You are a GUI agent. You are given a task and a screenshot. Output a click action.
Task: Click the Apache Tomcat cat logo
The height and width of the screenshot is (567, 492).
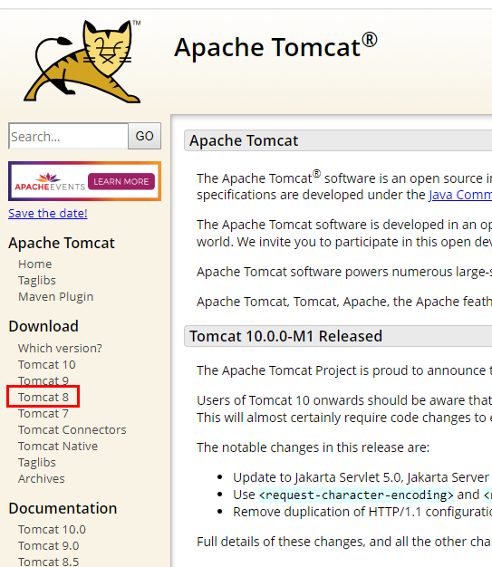coord(82,62)
